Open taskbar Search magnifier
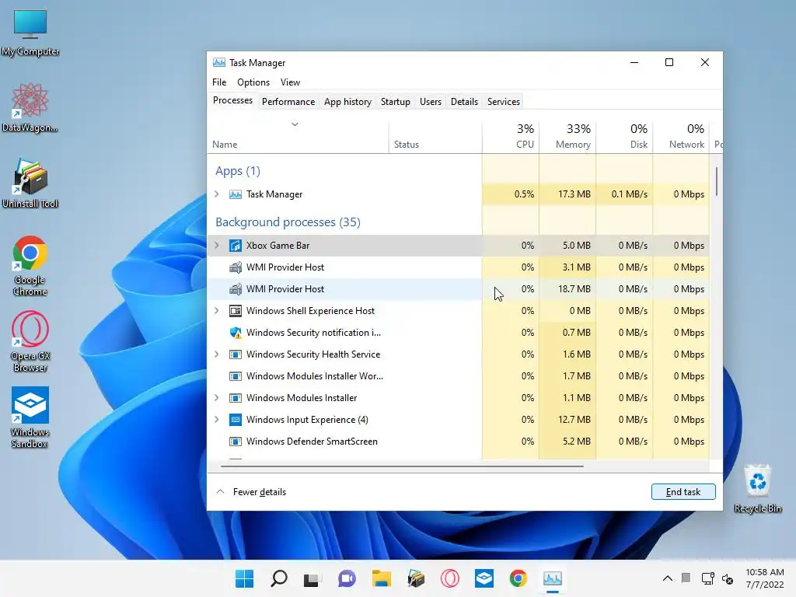The image size is (796, 597). [279, 578]
